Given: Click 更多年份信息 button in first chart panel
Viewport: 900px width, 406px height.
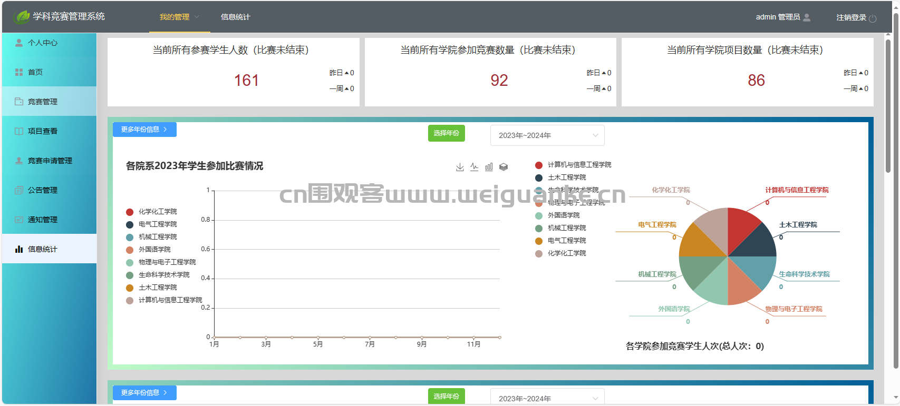Looking at the screenshot, I should click(x=144, y=130).
